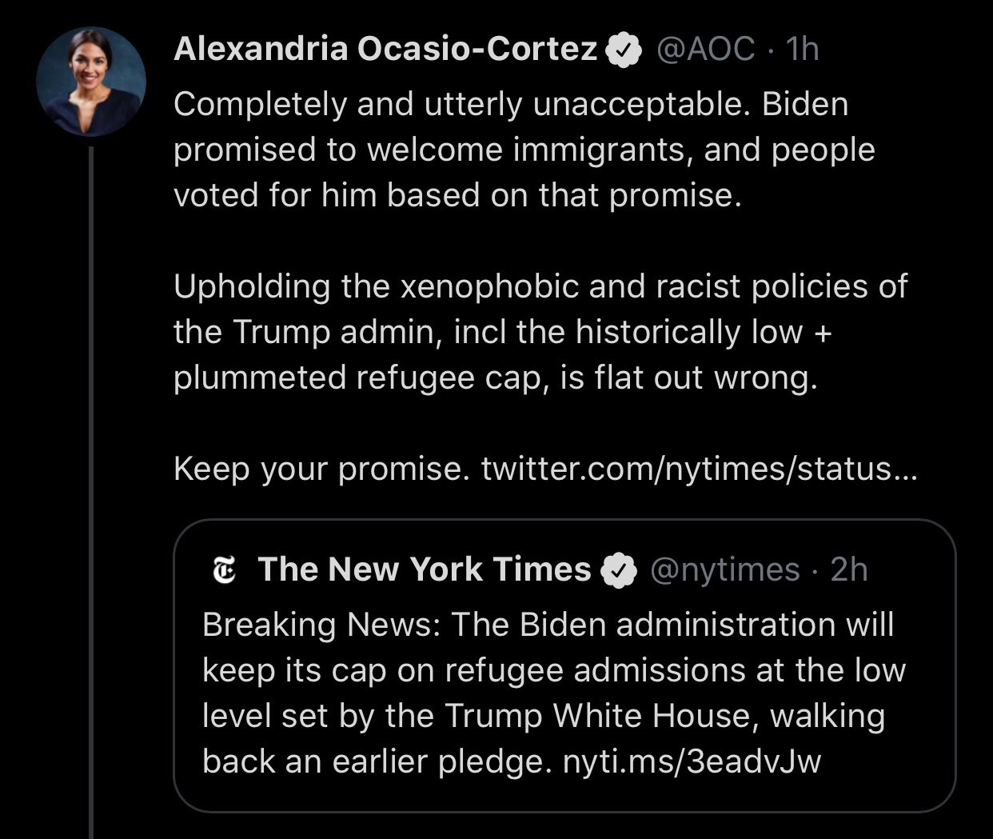
Task: Click the 'Upholding the xenophobic' paragraph line
Action: tap(540, 286)
